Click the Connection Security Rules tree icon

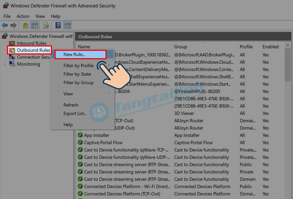tap(12, 57)
